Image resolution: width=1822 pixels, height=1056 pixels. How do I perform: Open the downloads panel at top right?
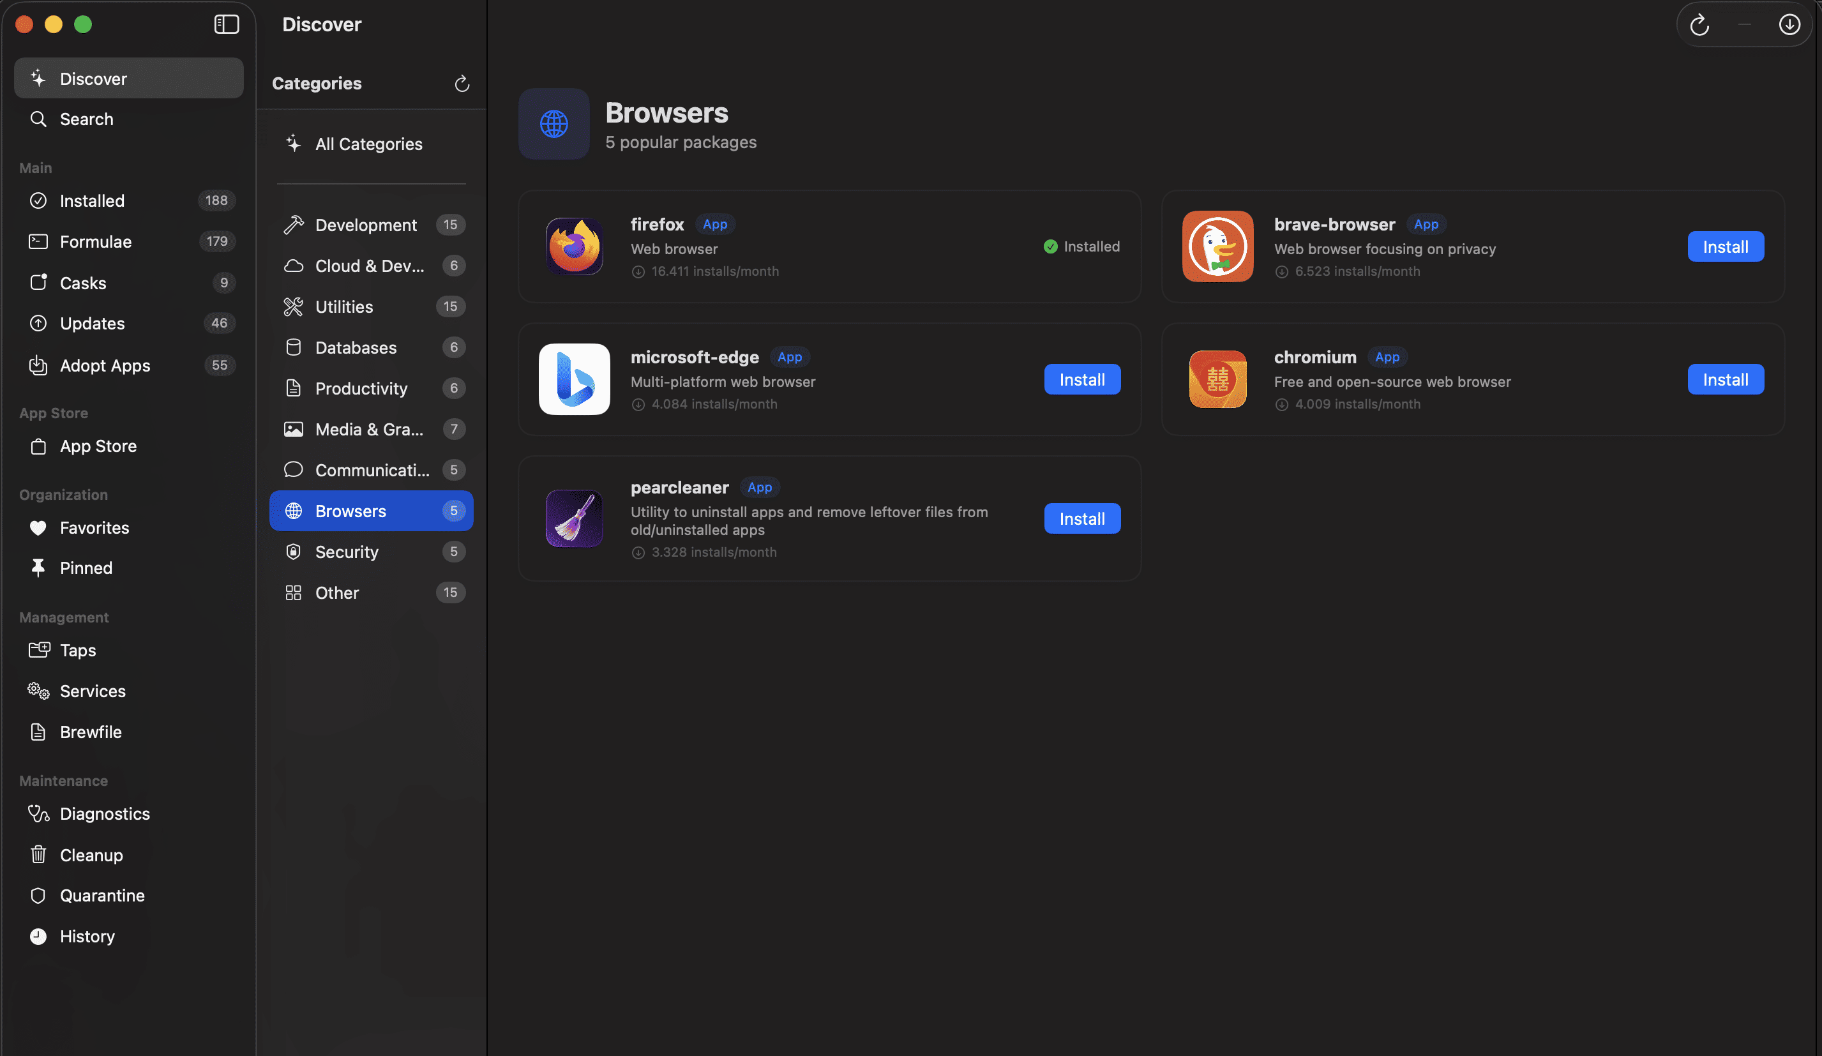(1789, 24)
